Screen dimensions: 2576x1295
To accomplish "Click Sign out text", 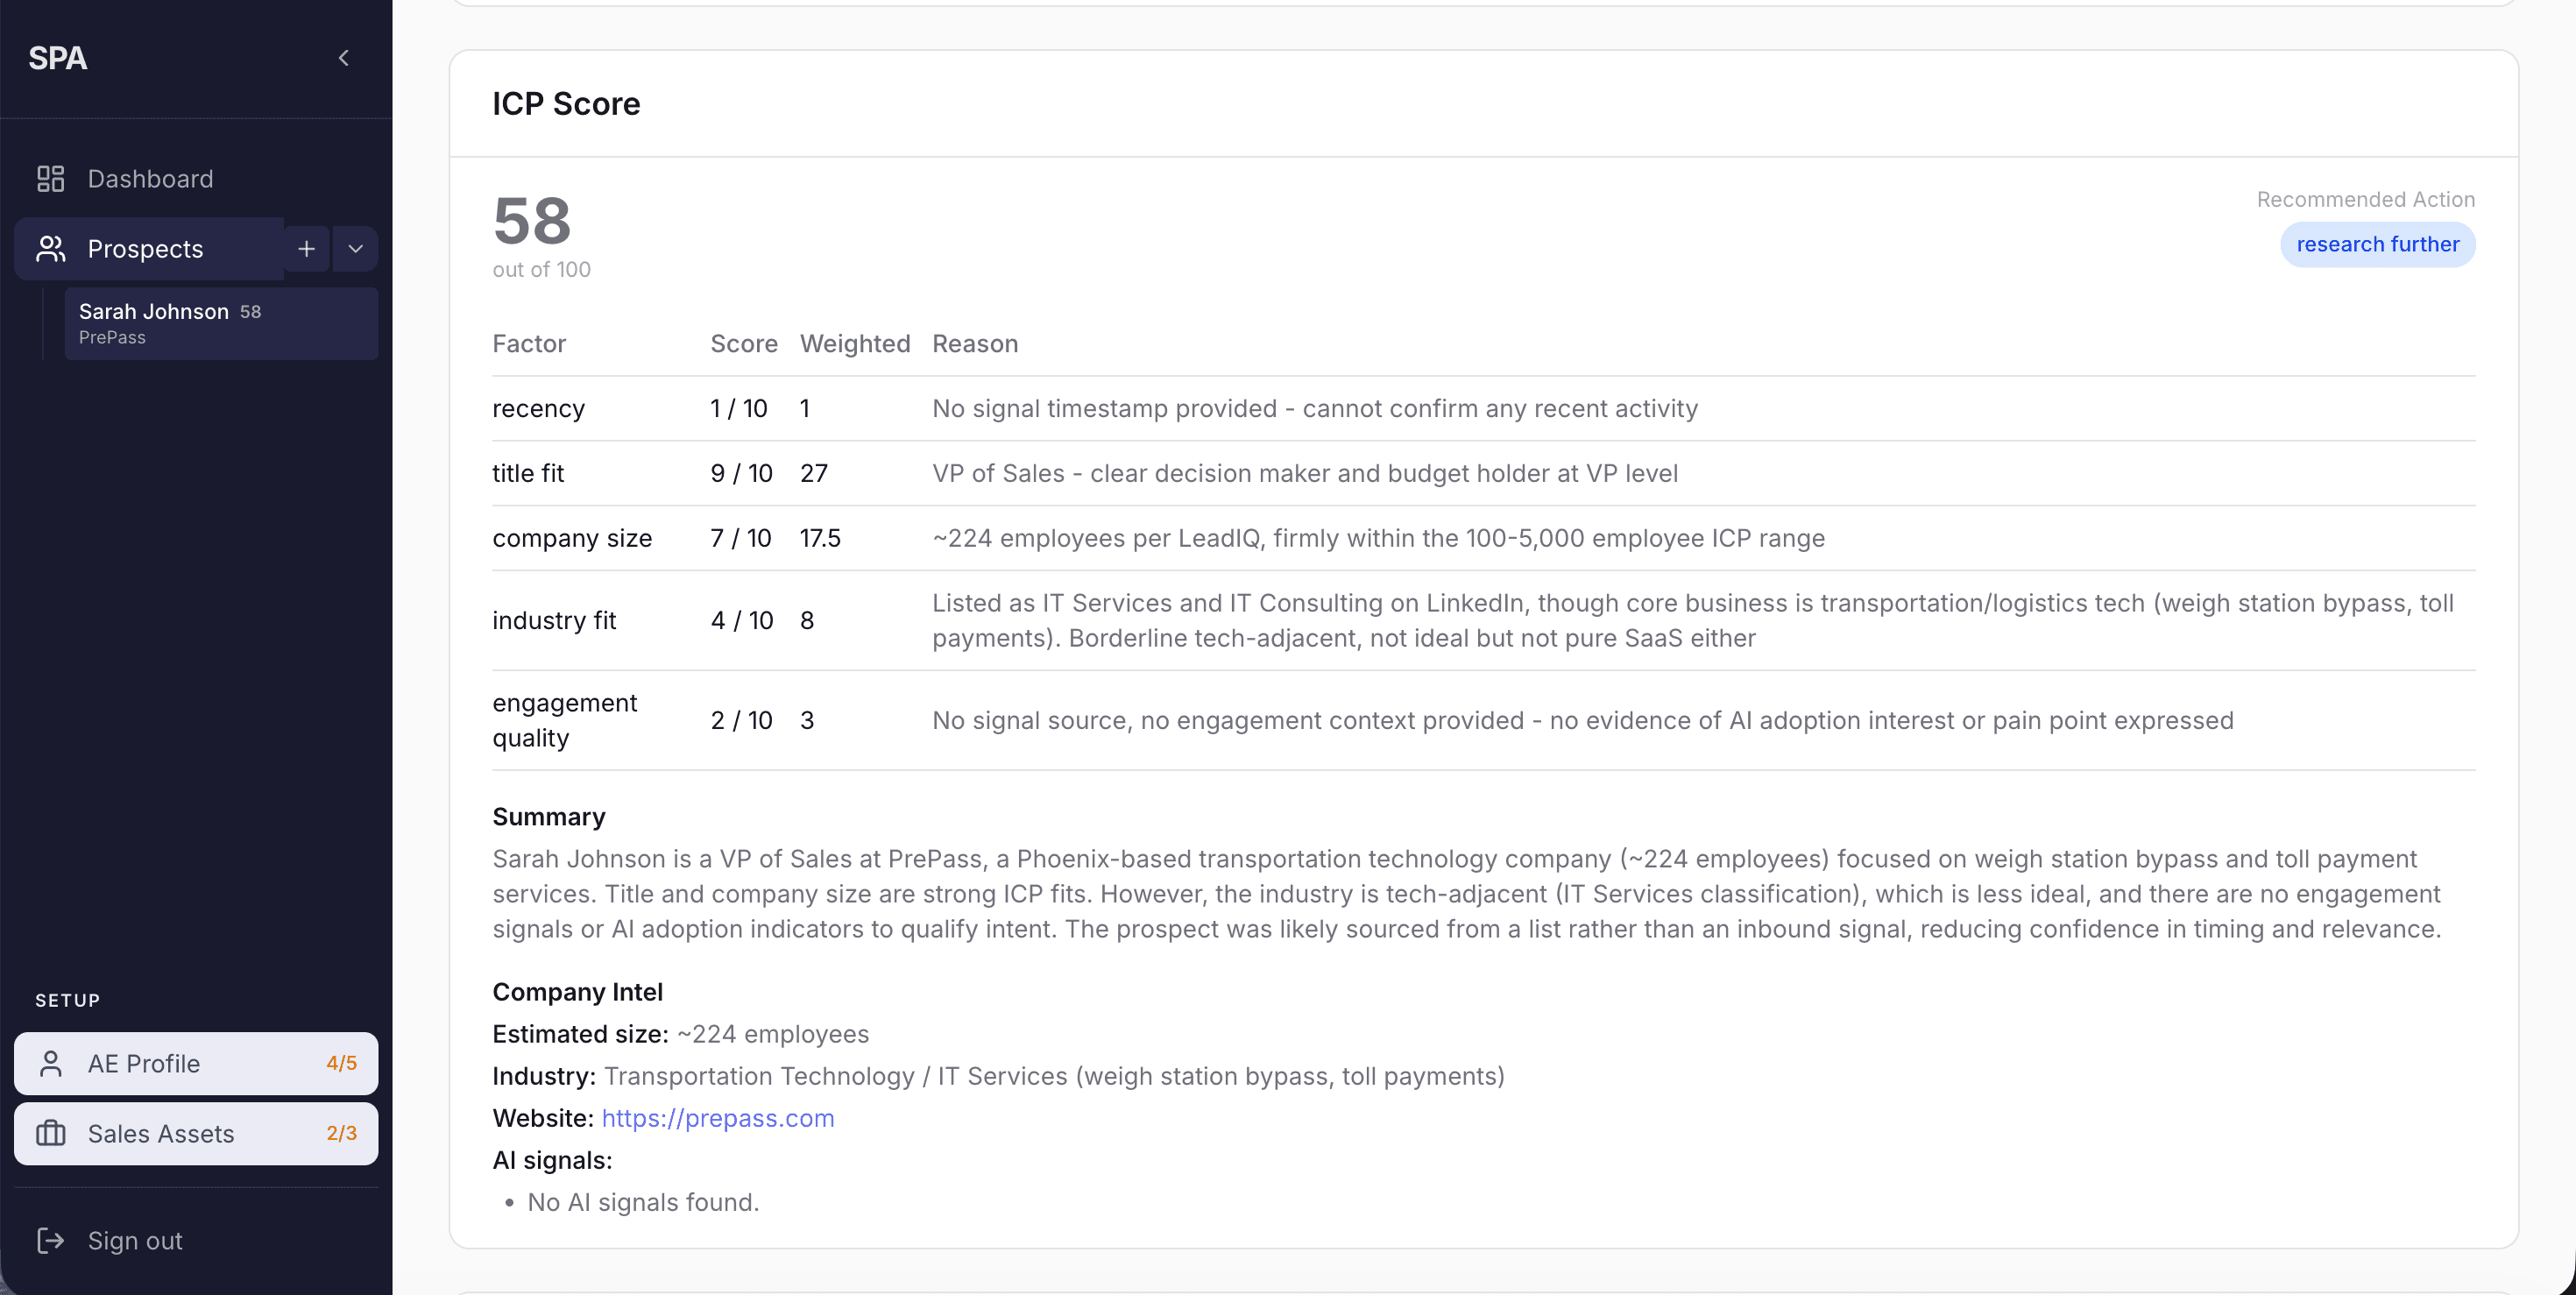I will pyautogui.click(x=135, y=1240).
